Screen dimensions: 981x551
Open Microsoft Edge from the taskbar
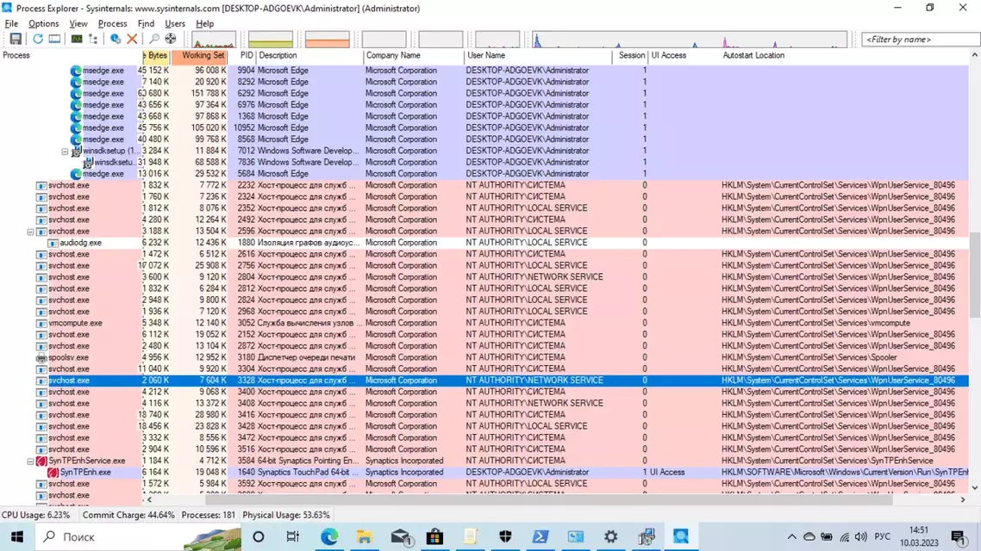click(x=329, y=536)
